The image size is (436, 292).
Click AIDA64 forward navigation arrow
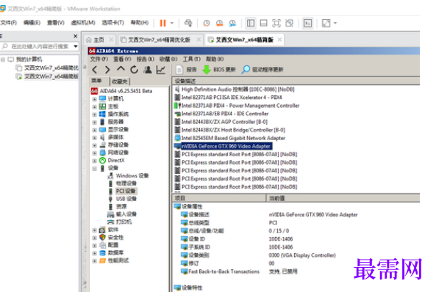coord(107,70)
